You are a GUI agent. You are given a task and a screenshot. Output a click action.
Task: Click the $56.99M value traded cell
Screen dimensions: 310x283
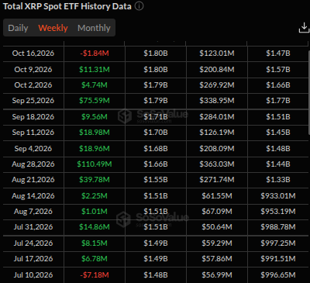coord(217,275)
